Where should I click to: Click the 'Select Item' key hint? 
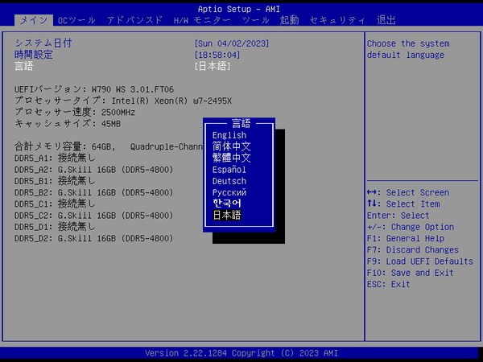(x=403, y=204)
